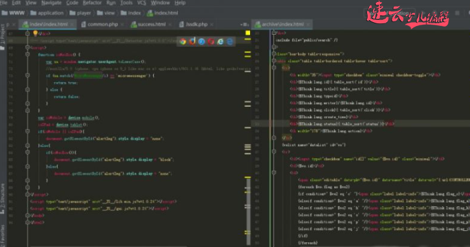Open page in Opera browser icon
This screenshot has width=470, height=247.
click(x=211, y=41)
